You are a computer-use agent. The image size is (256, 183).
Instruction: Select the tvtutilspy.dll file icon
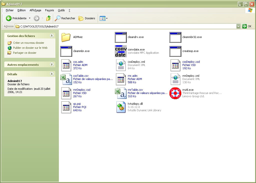tap(121, 107)
